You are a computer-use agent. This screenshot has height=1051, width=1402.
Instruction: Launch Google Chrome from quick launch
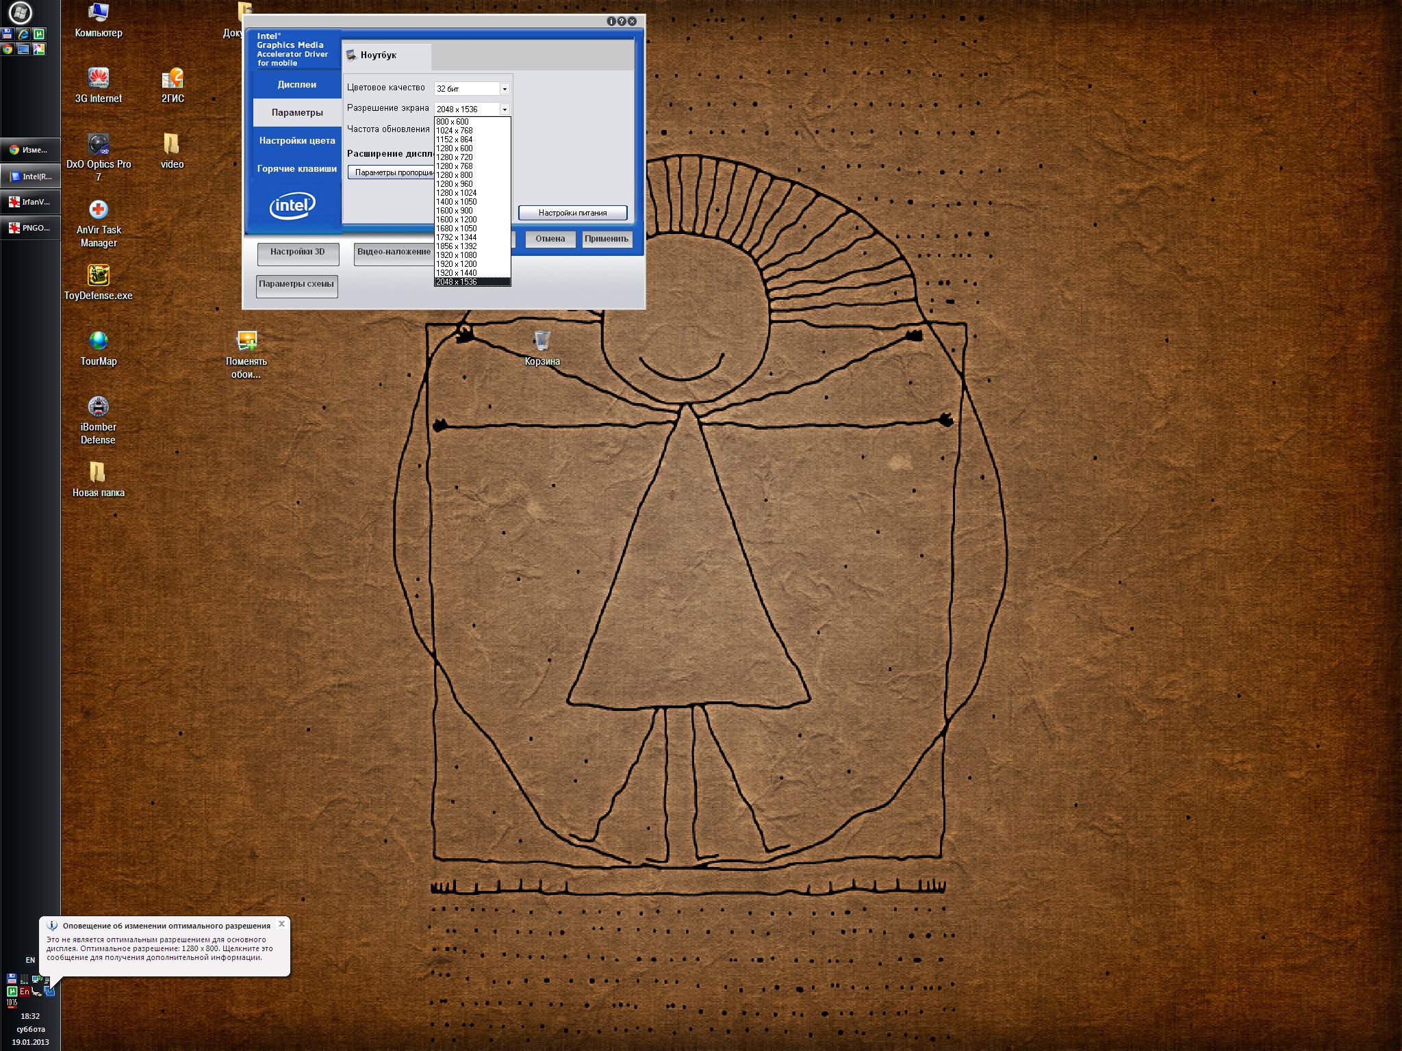(x=7, y=49)
